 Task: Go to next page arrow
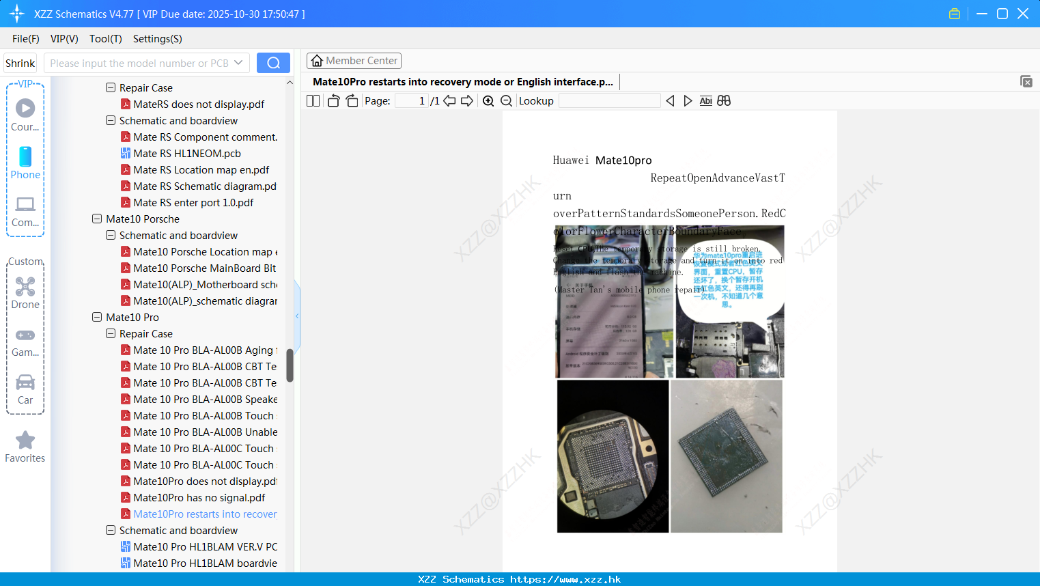pos(467,100)
